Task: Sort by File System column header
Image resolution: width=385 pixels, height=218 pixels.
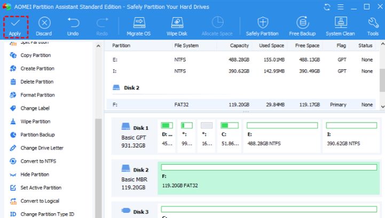Action: pyautogui.click(x=186, y=45)
